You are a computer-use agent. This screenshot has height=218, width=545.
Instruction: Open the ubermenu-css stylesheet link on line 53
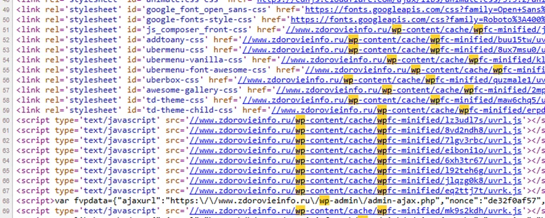pyautogui.click(x=393, y=50)
